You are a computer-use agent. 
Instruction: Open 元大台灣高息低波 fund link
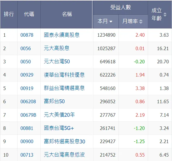pos(64,155)
